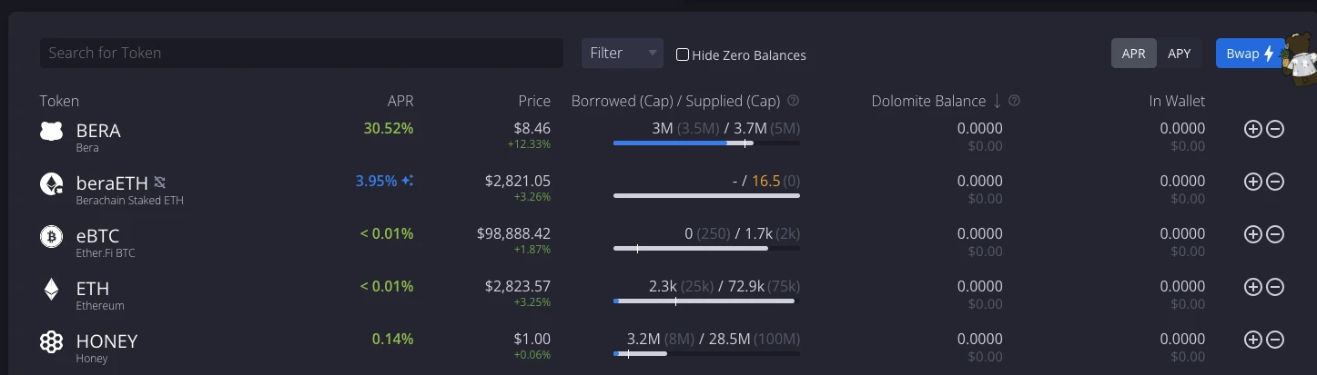Enable the Hide Zero Balances checkbox
The image size is (1317, 375).
(x=683, y=54)
